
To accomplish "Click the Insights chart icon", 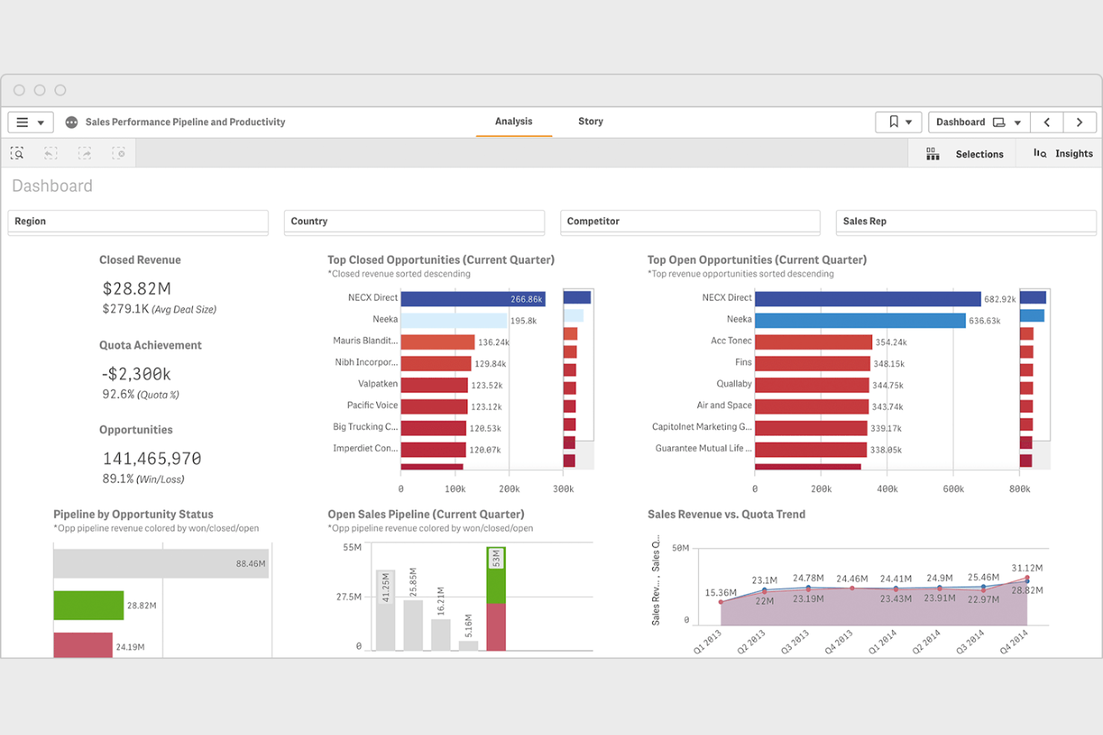I will coord(1040,153).
